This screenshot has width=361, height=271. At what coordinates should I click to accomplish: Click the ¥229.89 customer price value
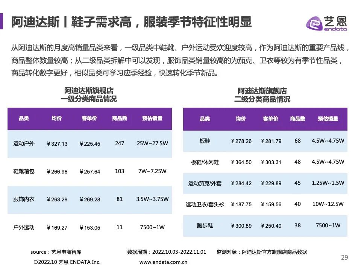click(271, 183)
